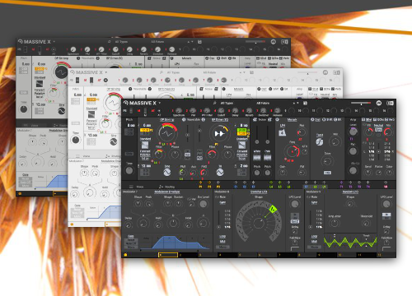Open MASSIVE X menu arrow in middle window
The image size is (412, 296).
106,72
